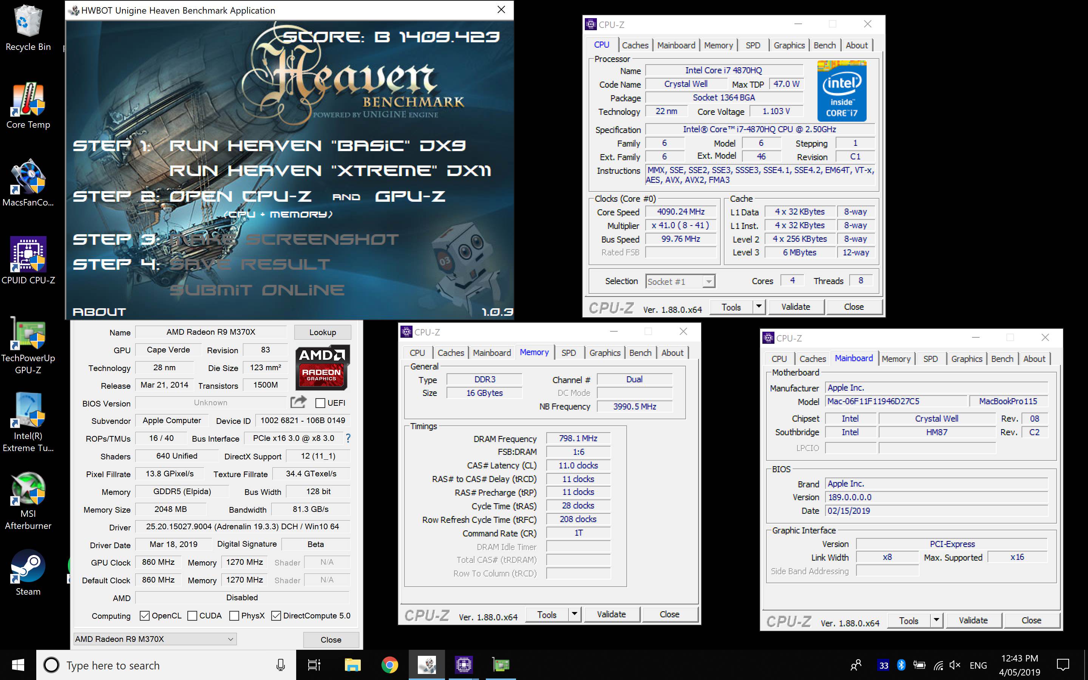Click Submit Online in Heaven Benchmark
Image resolution: width=1088 pixels, height=680 pixels.
(258, 290)
